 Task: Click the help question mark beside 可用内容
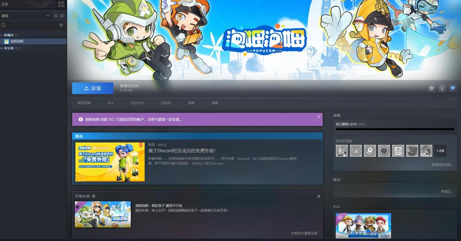pyautogui.click(x=93, y=196)
